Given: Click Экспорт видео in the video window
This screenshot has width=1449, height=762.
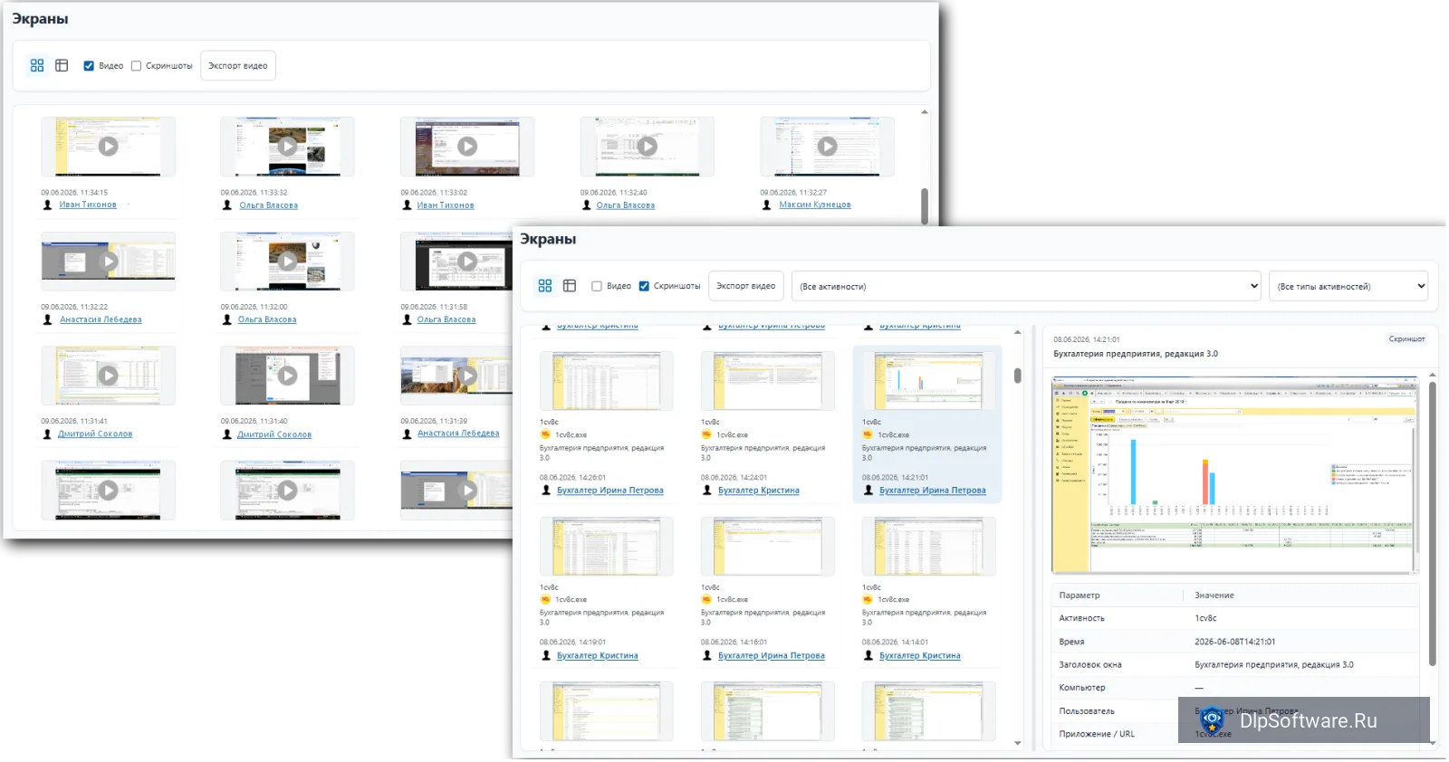Looking at the screenshot, I should [238, 66].
